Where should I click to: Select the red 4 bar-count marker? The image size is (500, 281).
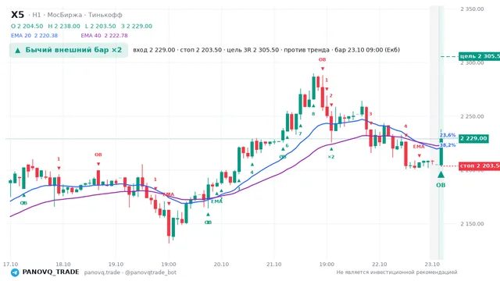pos(405,126)
